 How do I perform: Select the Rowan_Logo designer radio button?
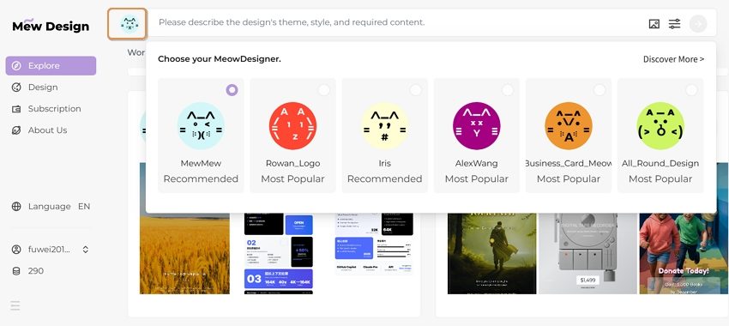(323, 90)
